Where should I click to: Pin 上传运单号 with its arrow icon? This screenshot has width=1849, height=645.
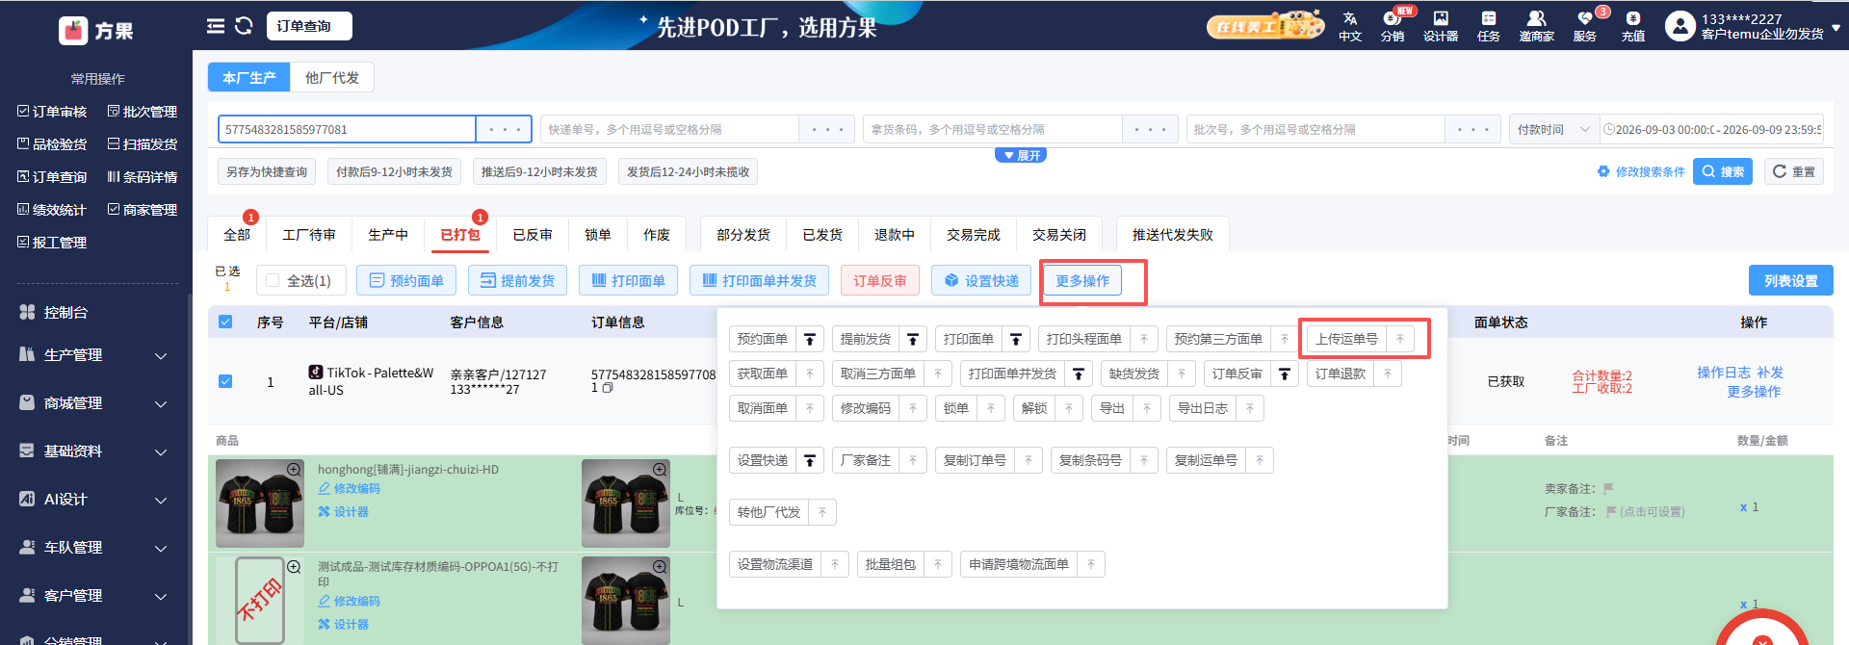tap(1400, 339)
